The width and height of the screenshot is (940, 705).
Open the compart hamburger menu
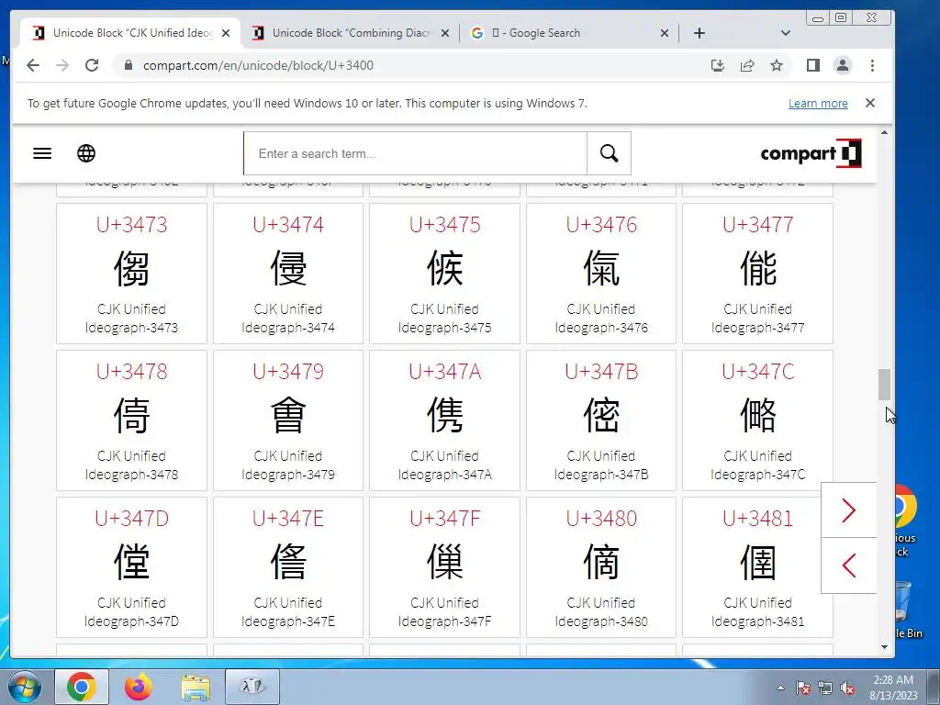[x=42, y=153]
